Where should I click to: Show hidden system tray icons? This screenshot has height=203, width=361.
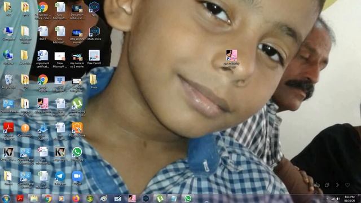[x=327, y=198]
